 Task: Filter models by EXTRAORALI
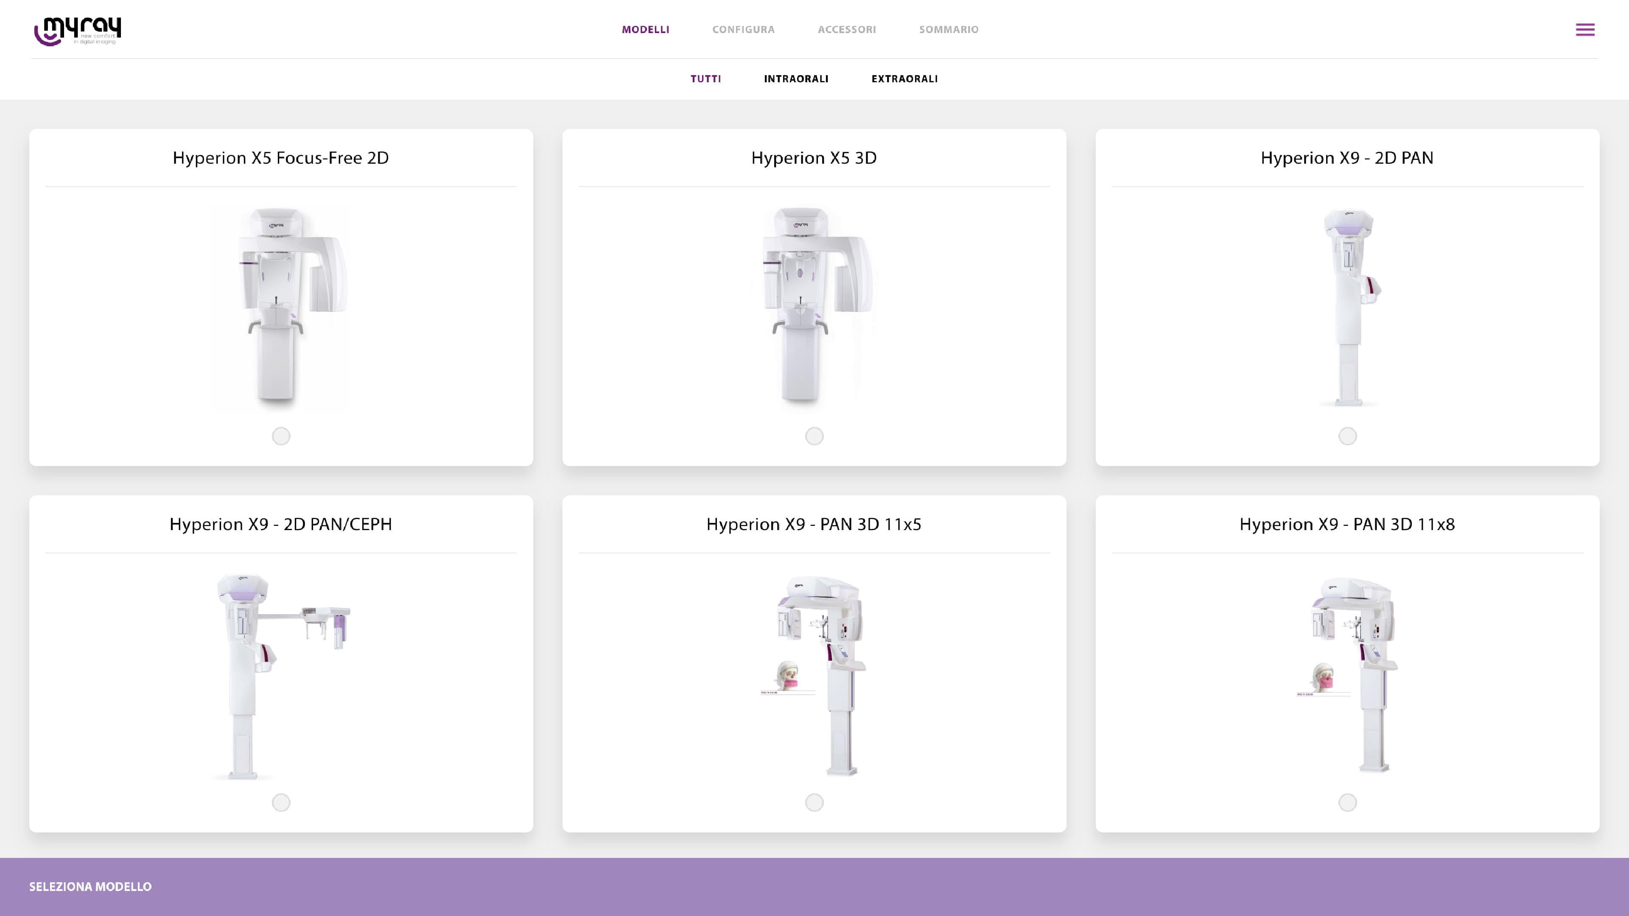(904, 79)
